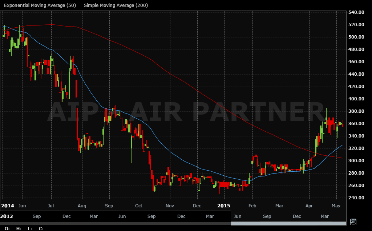The height and width of the screenshot is (231, 372).
Task: Open the calendar date picker icon
Action: coord(353,222)
